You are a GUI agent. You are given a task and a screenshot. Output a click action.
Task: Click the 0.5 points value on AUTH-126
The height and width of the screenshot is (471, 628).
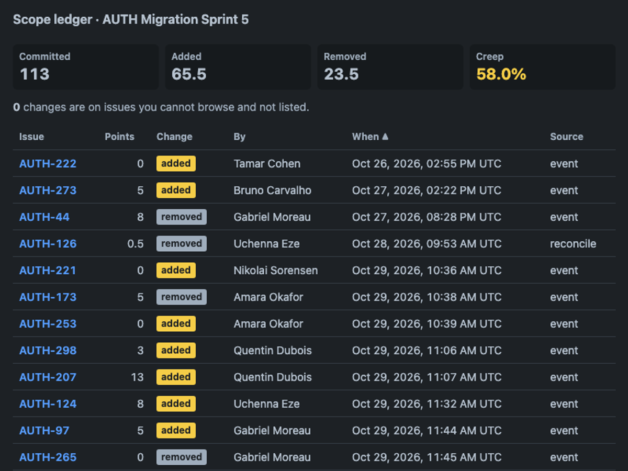pos(136,244)
